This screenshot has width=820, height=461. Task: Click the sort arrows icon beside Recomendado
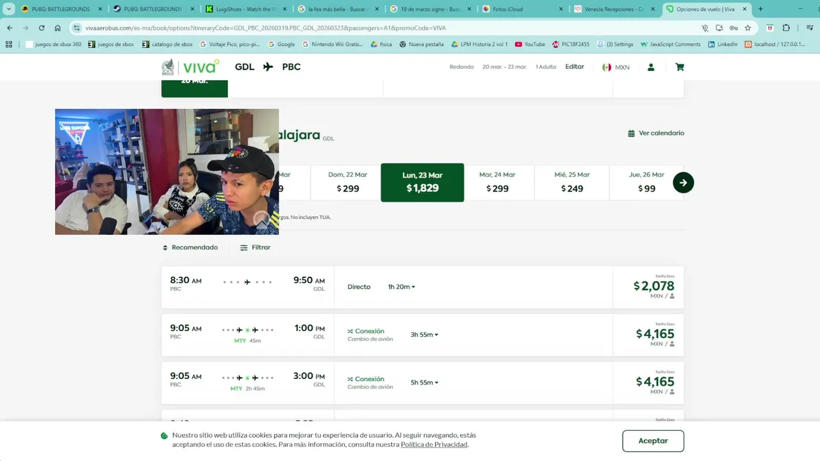click(x=166, y=248)
